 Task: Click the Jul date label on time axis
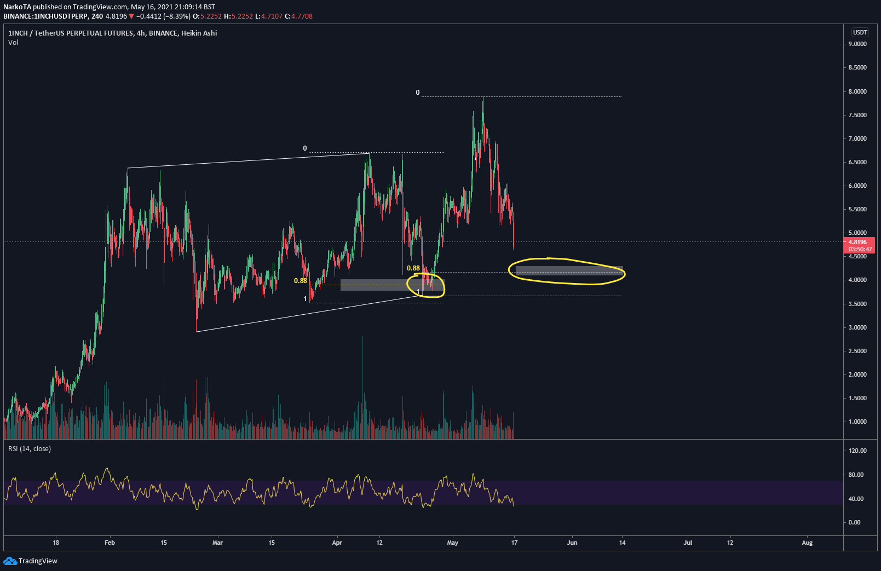[688, 543]
